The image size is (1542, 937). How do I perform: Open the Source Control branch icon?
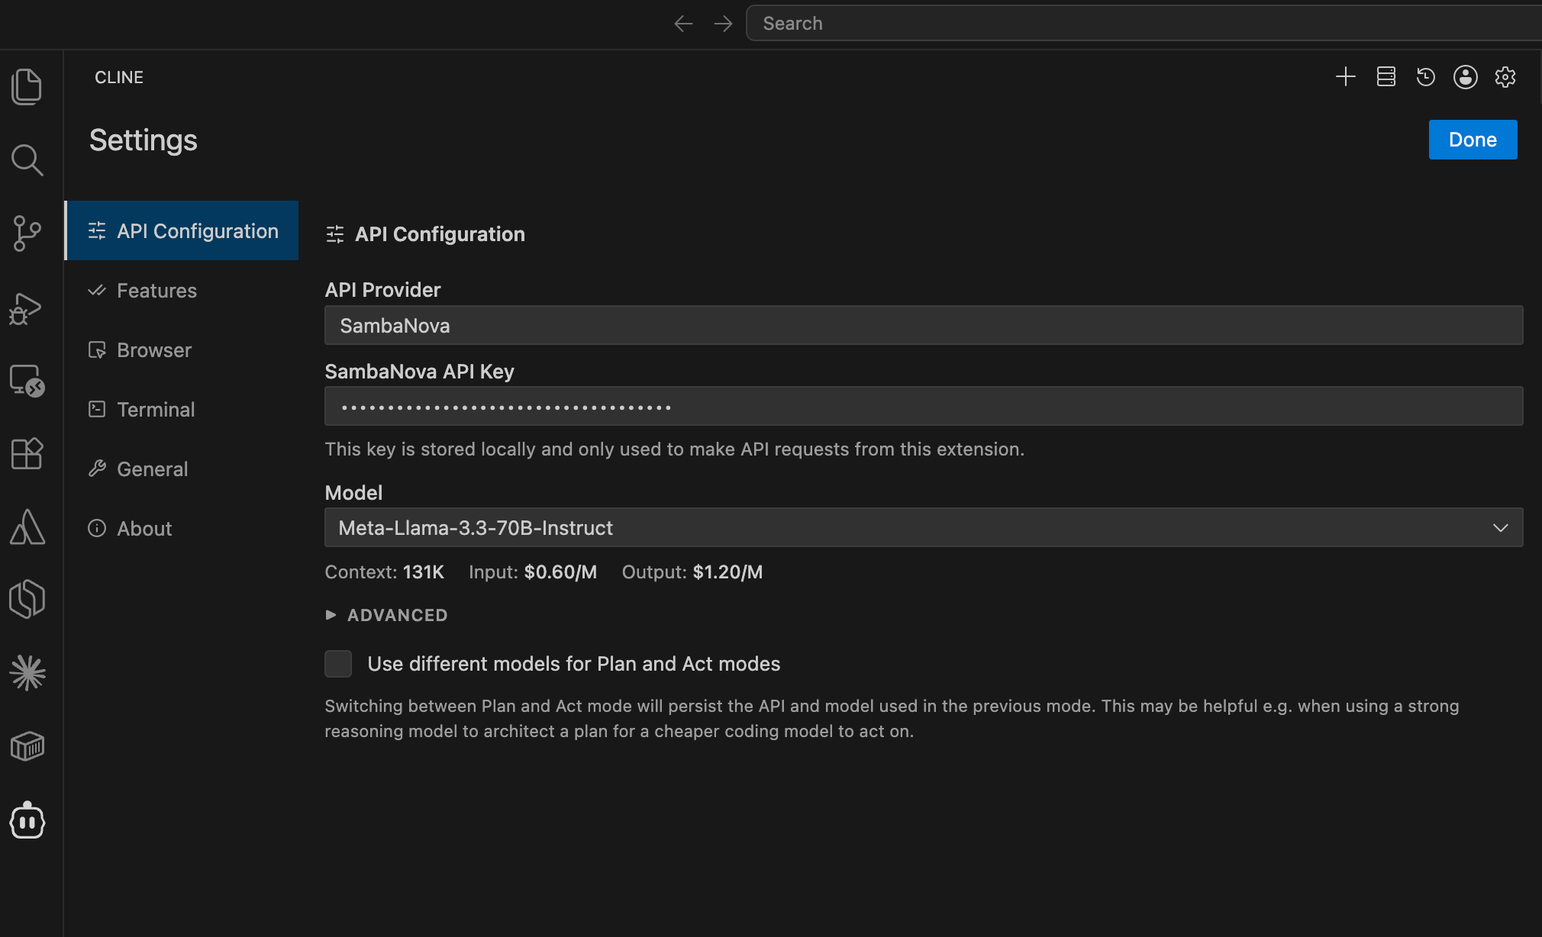coord(27,233)
